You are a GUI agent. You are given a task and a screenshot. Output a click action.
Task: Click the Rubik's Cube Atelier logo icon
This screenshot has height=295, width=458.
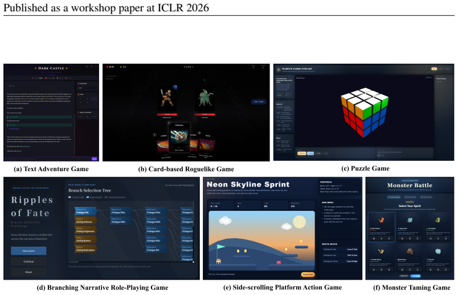coord(279,70)
